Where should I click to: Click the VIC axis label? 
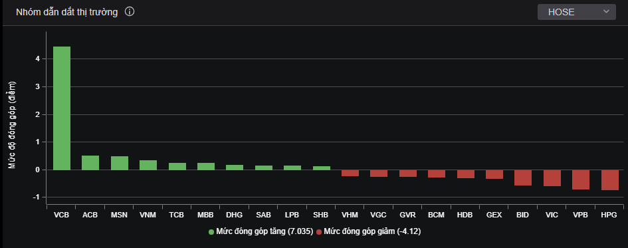coord(552,215)
